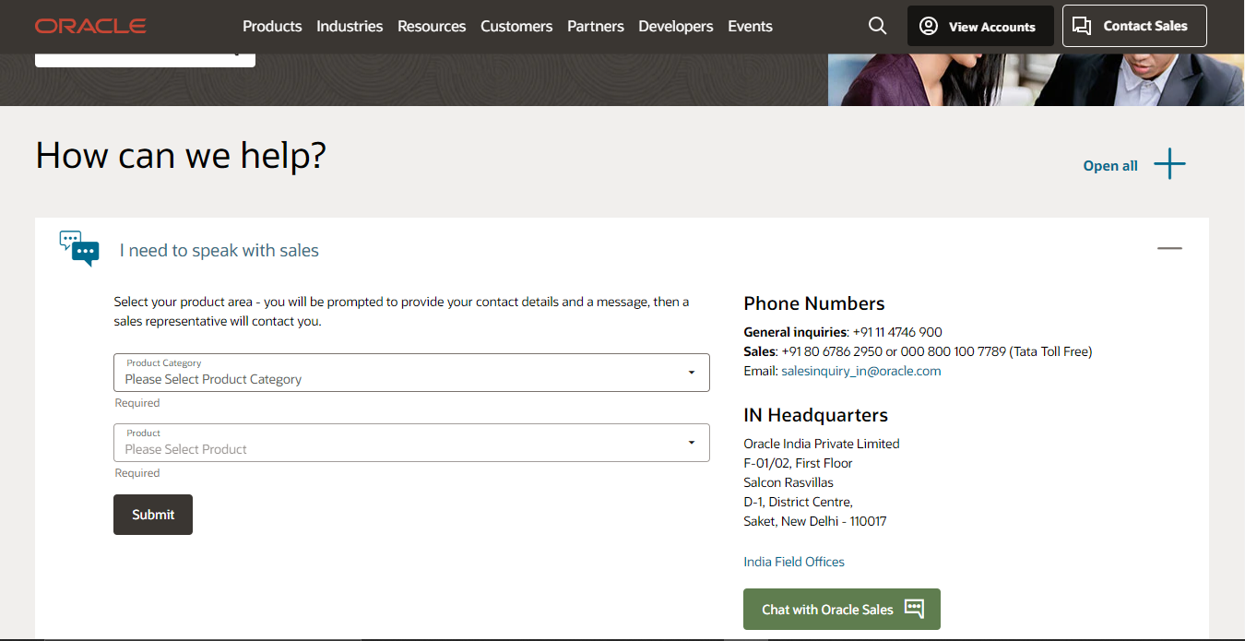Open the Product dropdown
The width and height of the screenshot is (1245, 641).
click(x=411, y=443)
